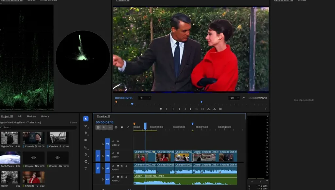
Task: Toggle the A2 track target button
Action: tap(107, 179)
